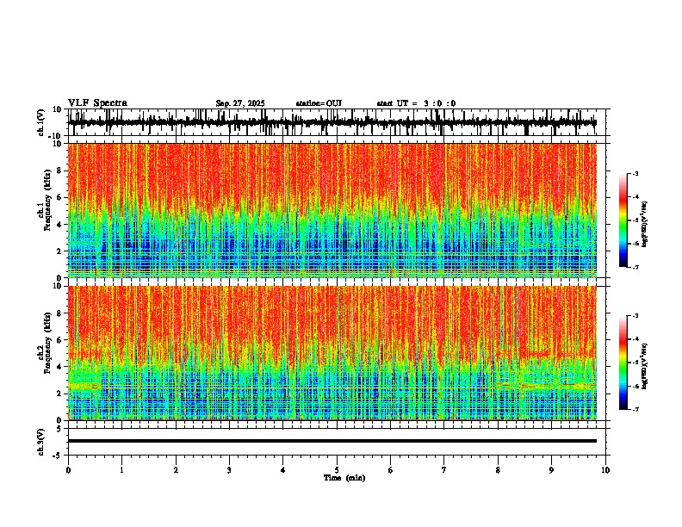This screenshot has height=527, width=682.
Task: Click the ch.1 spectrogram color scale bar
Action: 623,220
